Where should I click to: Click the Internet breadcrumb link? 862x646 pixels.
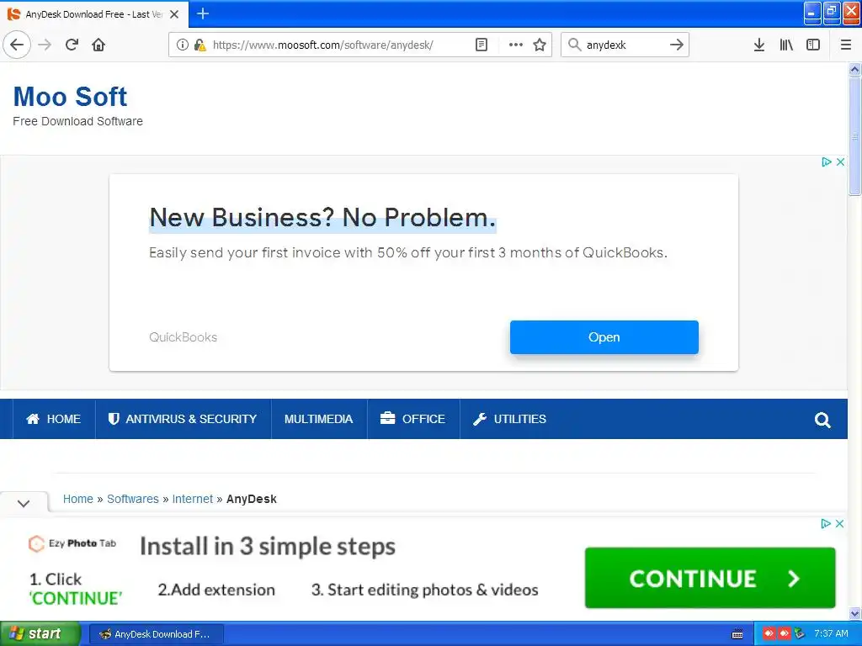[193, 499]
